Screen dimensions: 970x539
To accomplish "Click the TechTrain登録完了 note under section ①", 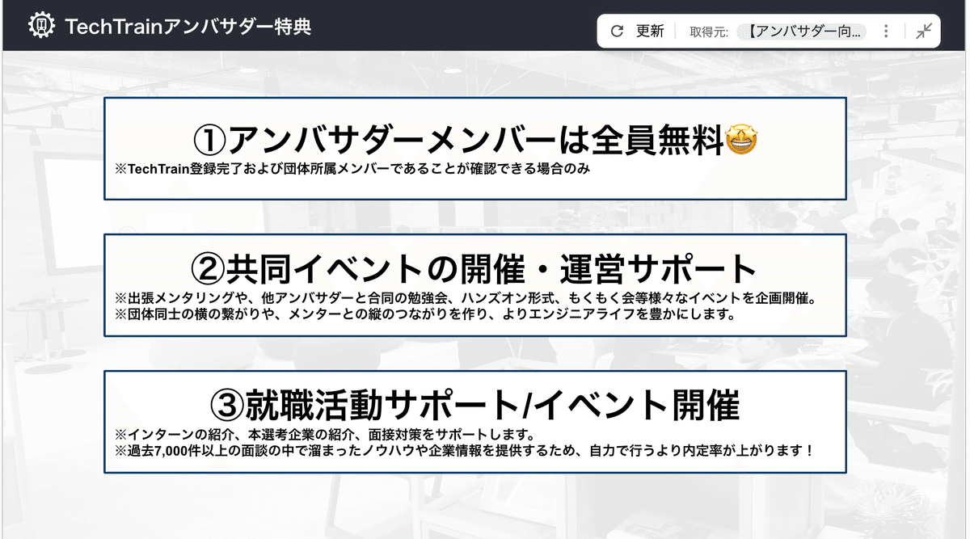I will pyautogui.click(x=351, y=170).
